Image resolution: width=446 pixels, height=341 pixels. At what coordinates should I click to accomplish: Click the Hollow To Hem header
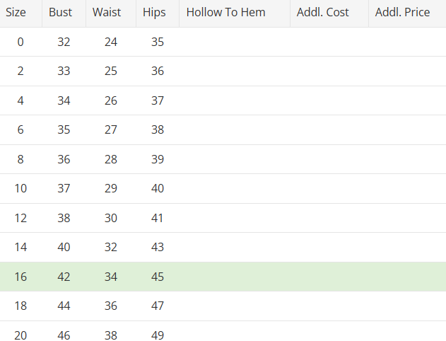[x=226, y=13]
